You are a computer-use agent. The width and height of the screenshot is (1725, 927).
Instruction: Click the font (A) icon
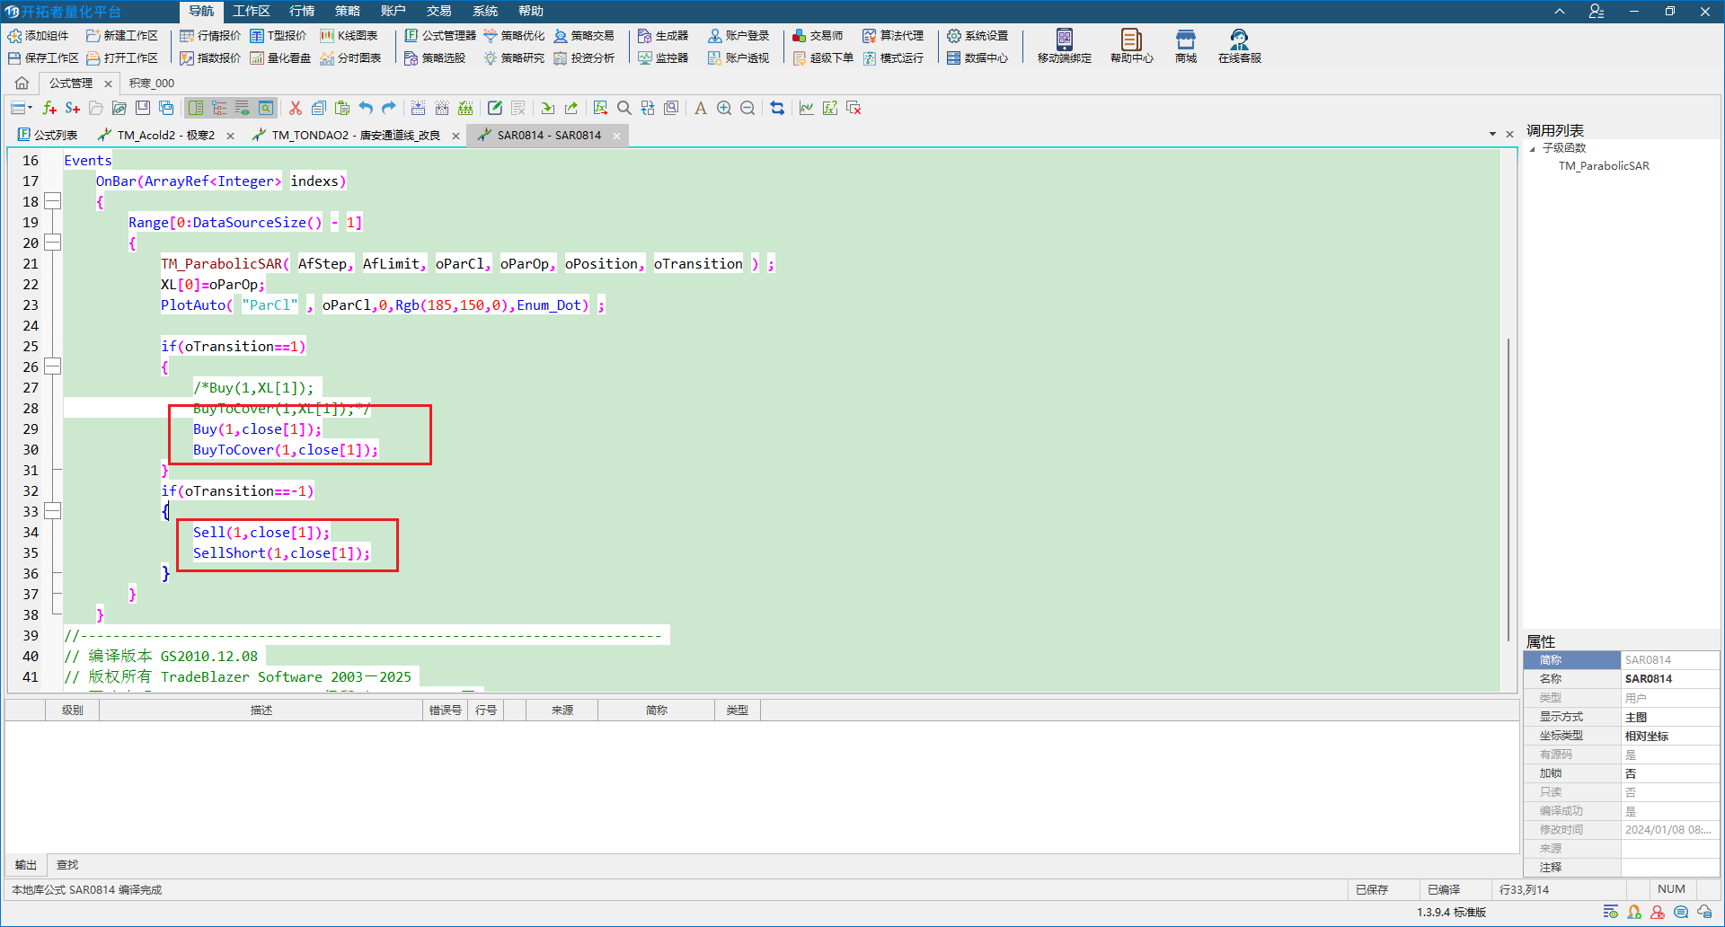click(x=701, y=108)
